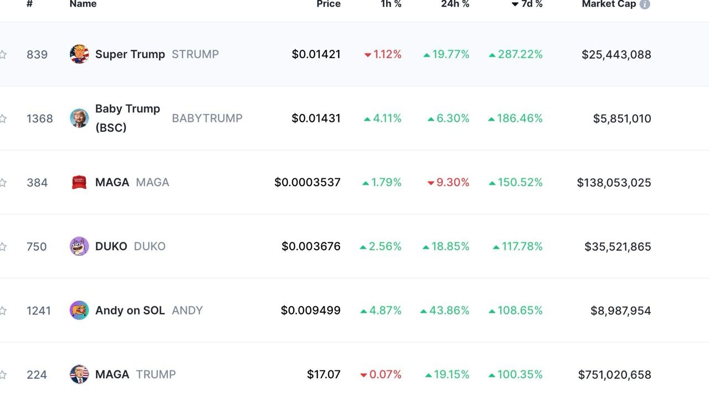Click the MAGA TRUMP coin logo
Screen dimensions: 709x402
[x=79, y=374]
